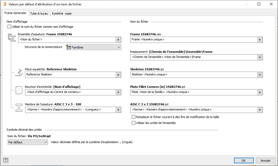The height and width of the screenshot is (166, 278).
Task: Click plus button beside Frame <Numéro unique> field
Action: click(x=259, y=40)
